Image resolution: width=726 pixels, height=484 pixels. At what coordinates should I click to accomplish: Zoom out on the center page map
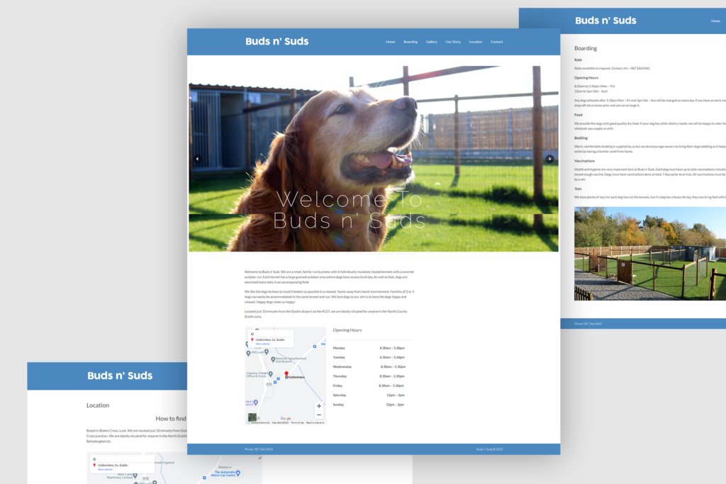(x=318, y=415)
